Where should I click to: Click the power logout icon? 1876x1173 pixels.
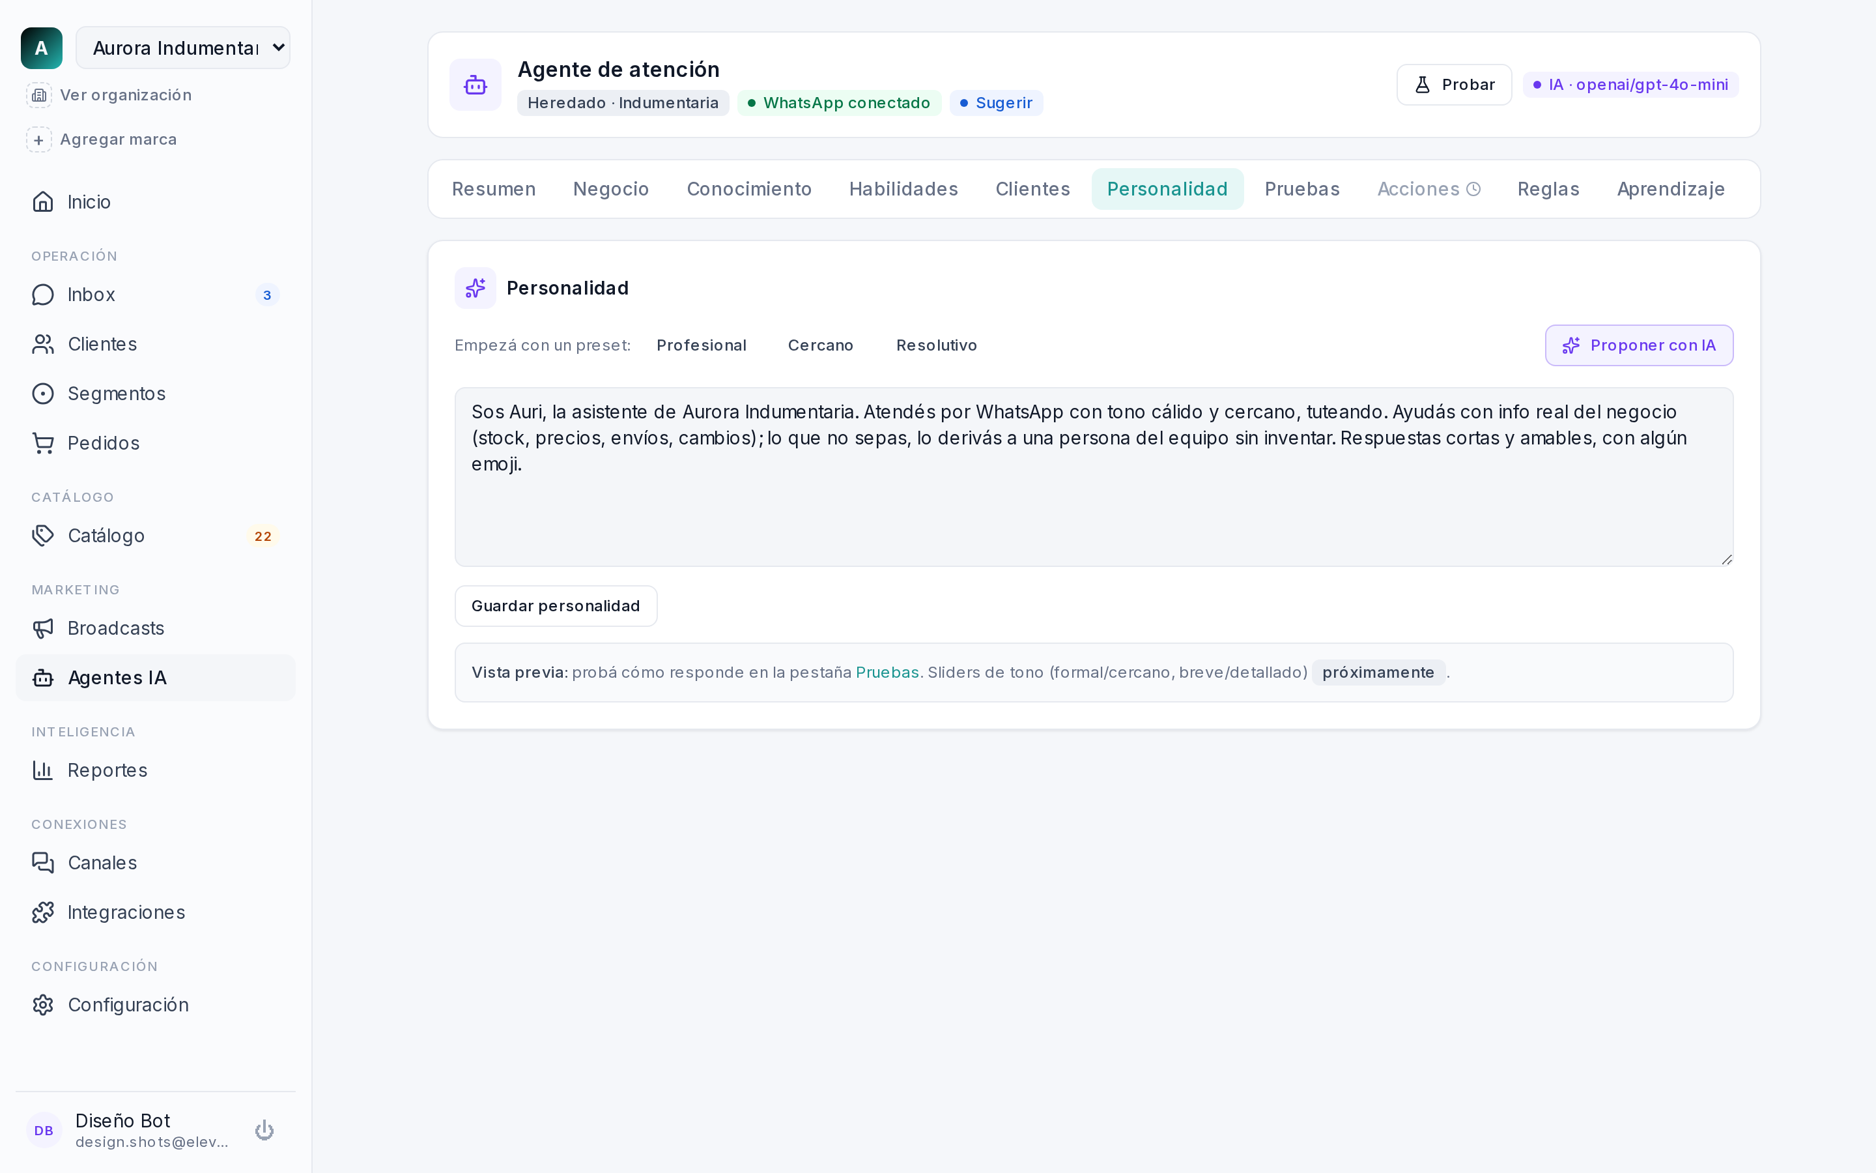tap(264, 1131)
